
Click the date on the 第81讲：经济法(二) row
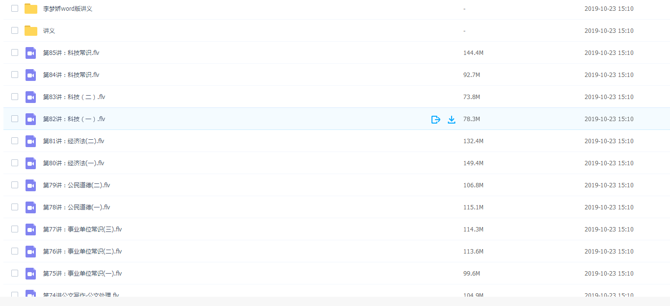coord(609,141)
